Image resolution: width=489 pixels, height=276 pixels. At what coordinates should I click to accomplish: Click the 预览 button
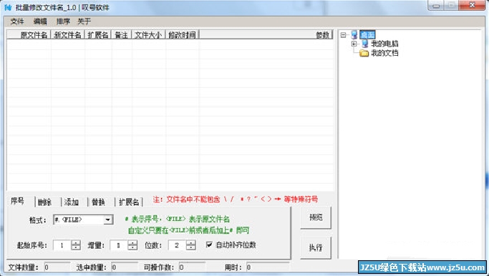[x=316, y=217]
